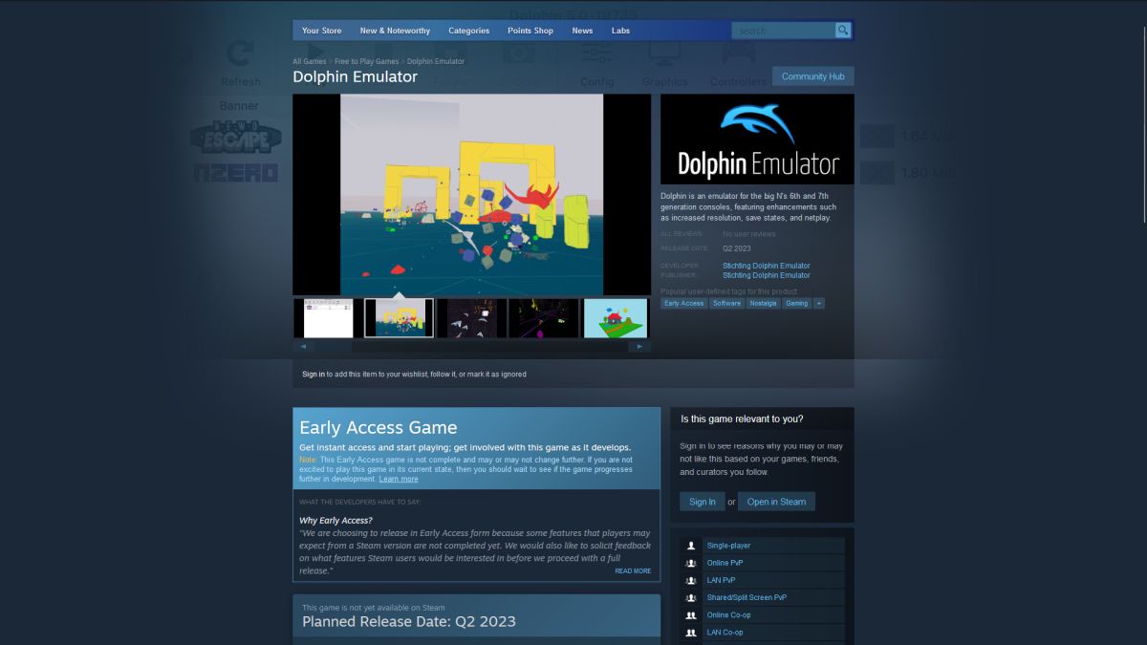This screenshot has height=645, width=1147.
Task: Focus the store search field
Action: 784,31
